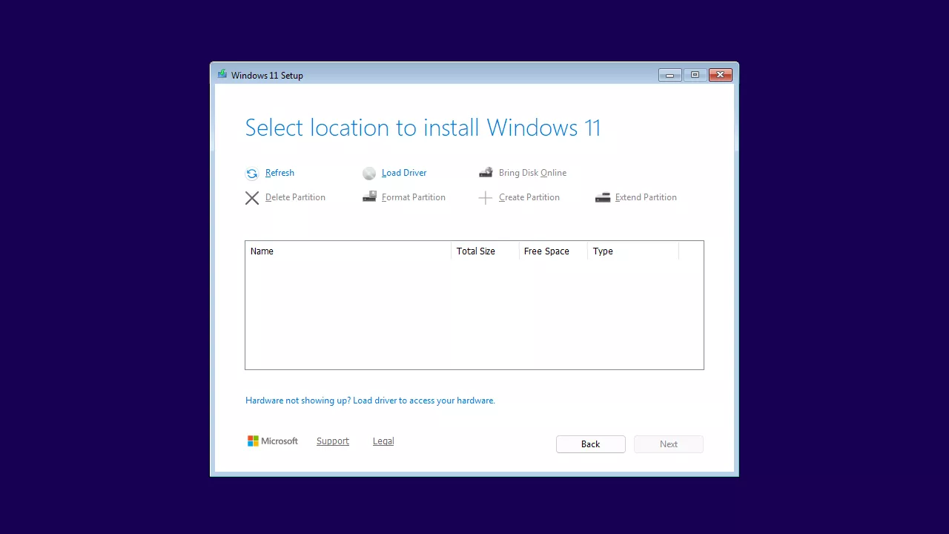Click the Format Partition icon
The image size is (949, 534).
click(369, 197)
